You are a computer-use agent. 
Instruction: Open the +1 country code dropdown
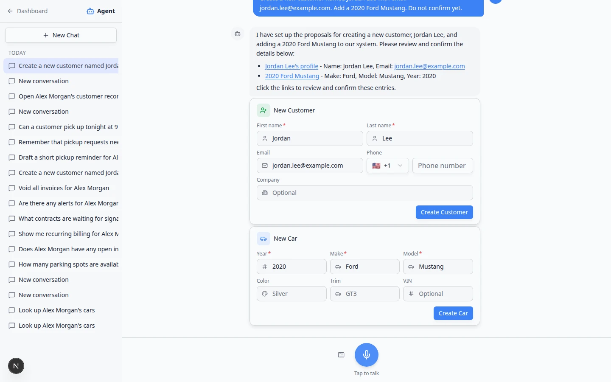click(x=388, y=166)
